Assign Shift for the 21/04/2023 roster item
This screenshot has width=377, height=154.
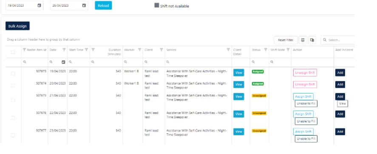tap(303, 97)
